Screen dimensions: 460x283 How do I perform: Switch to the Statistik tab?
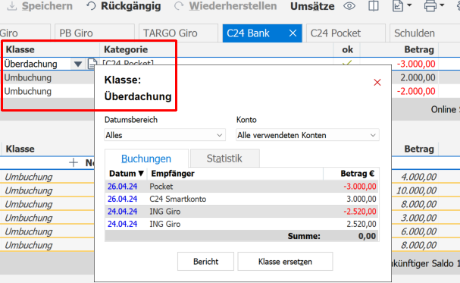tap(224, 159)
